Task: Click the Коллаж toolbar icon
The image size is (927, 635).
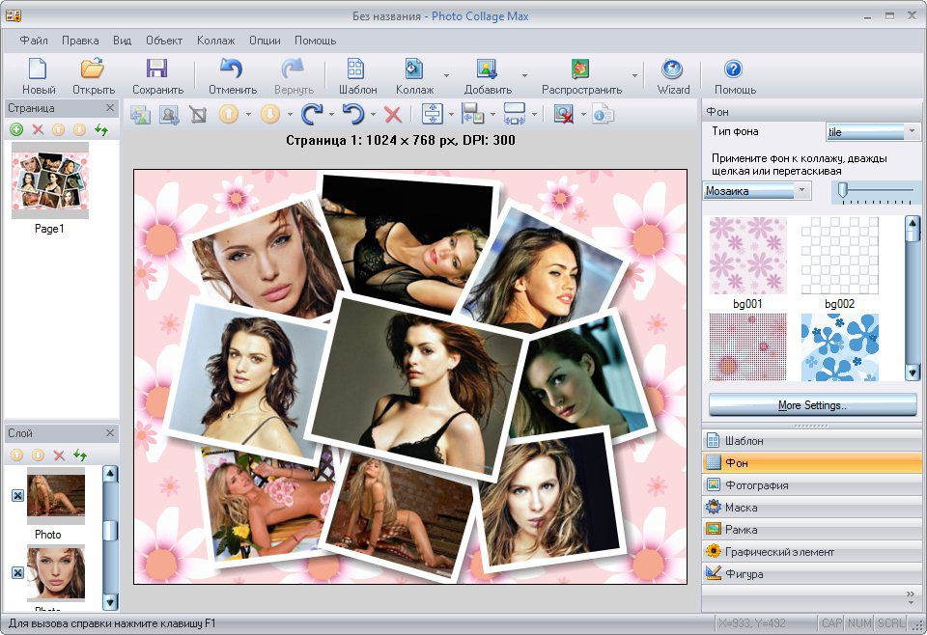Action: point(414,69)
